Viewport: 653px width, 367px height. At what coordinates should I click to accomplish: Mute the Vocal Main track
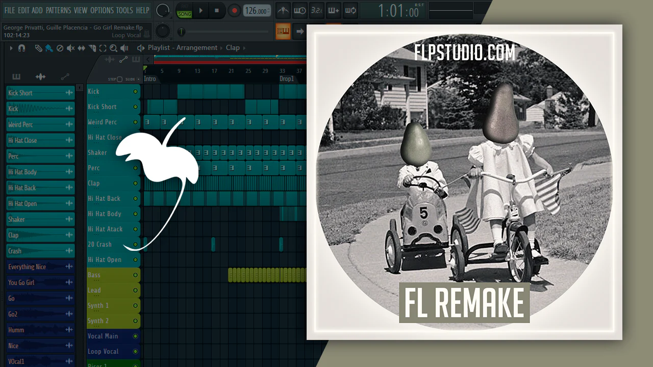[x=135, y=336]
